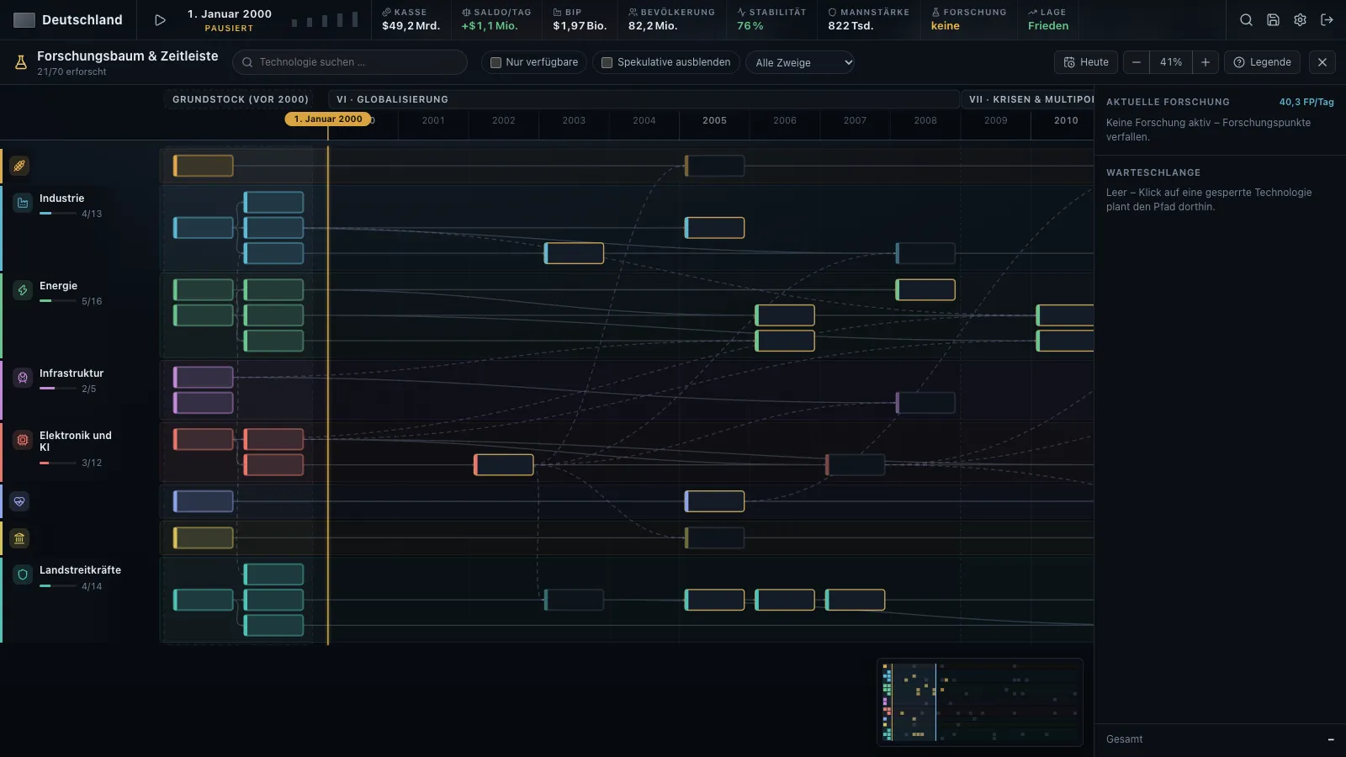
Task: Open the search icon in top bar
Action: click(x=1246, y=19)
